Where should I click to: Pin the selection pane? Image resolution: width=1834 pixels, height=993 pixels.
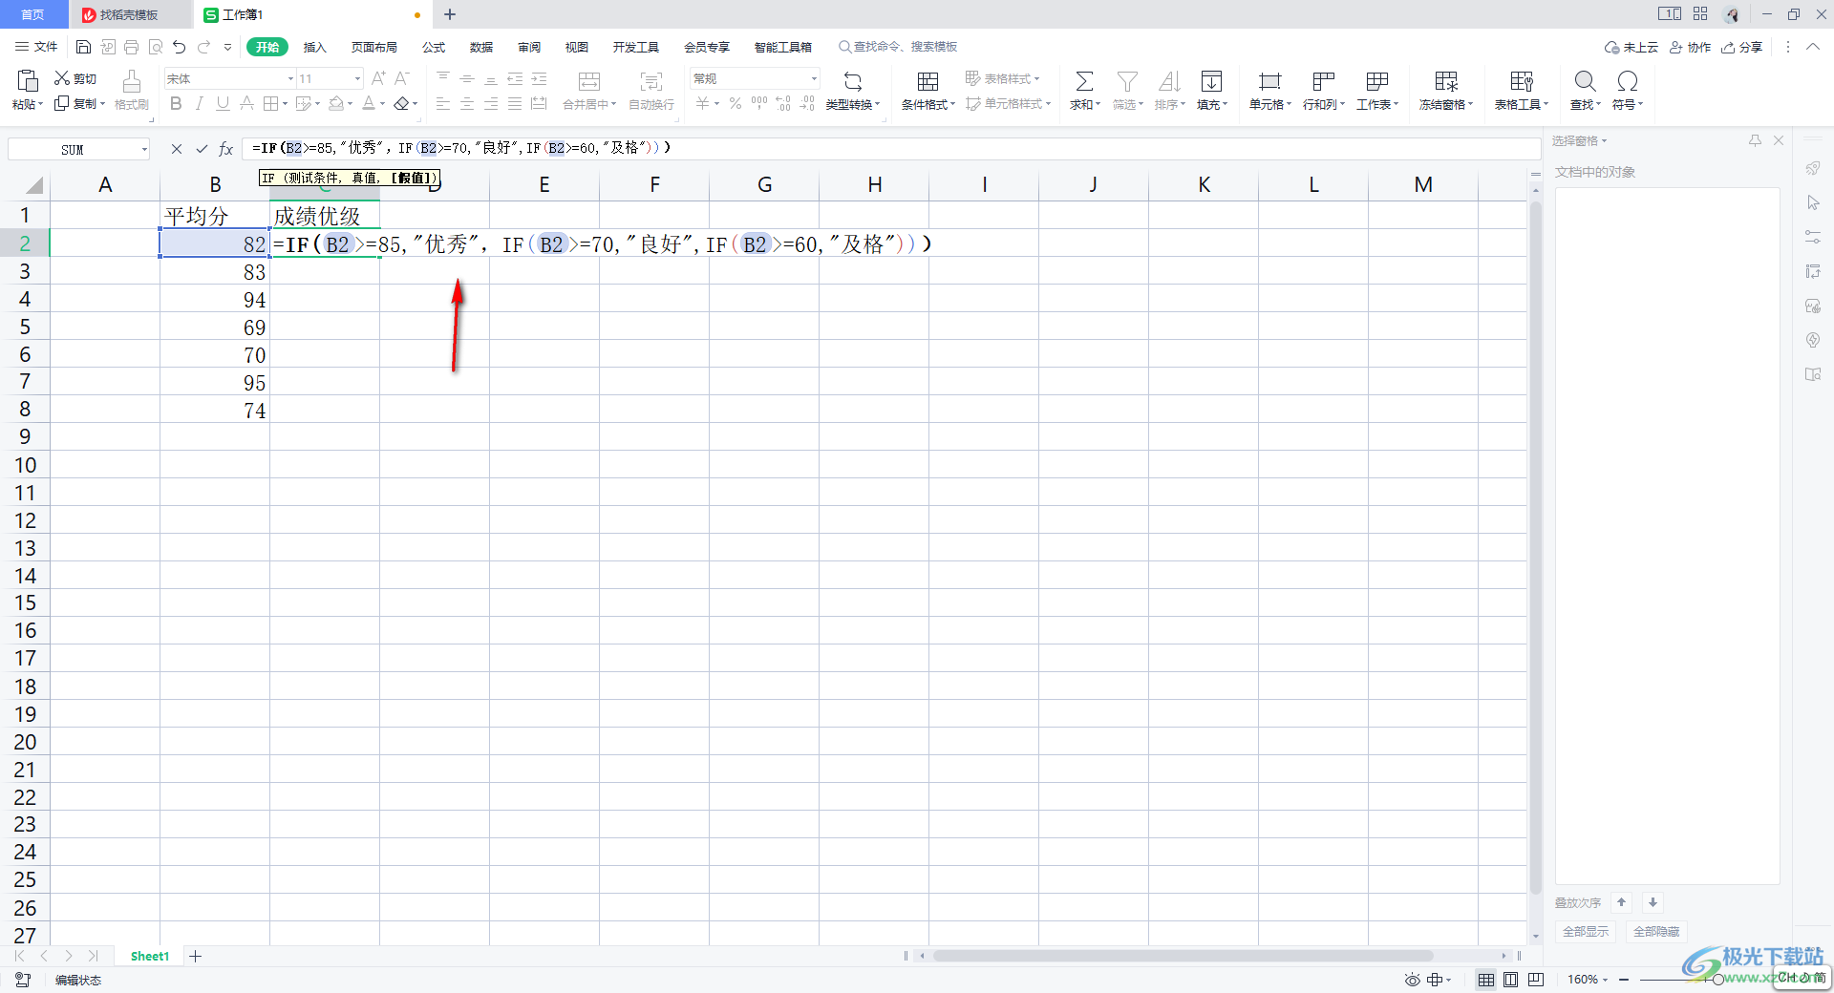point(1755,140)
